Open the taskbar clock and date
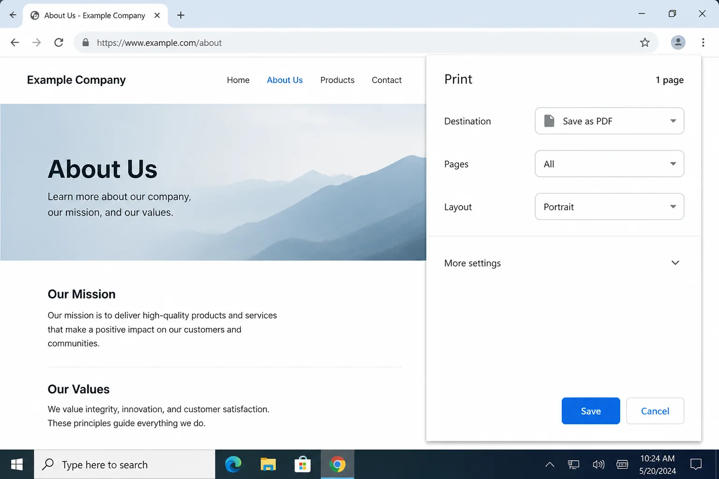 [658, 464]
